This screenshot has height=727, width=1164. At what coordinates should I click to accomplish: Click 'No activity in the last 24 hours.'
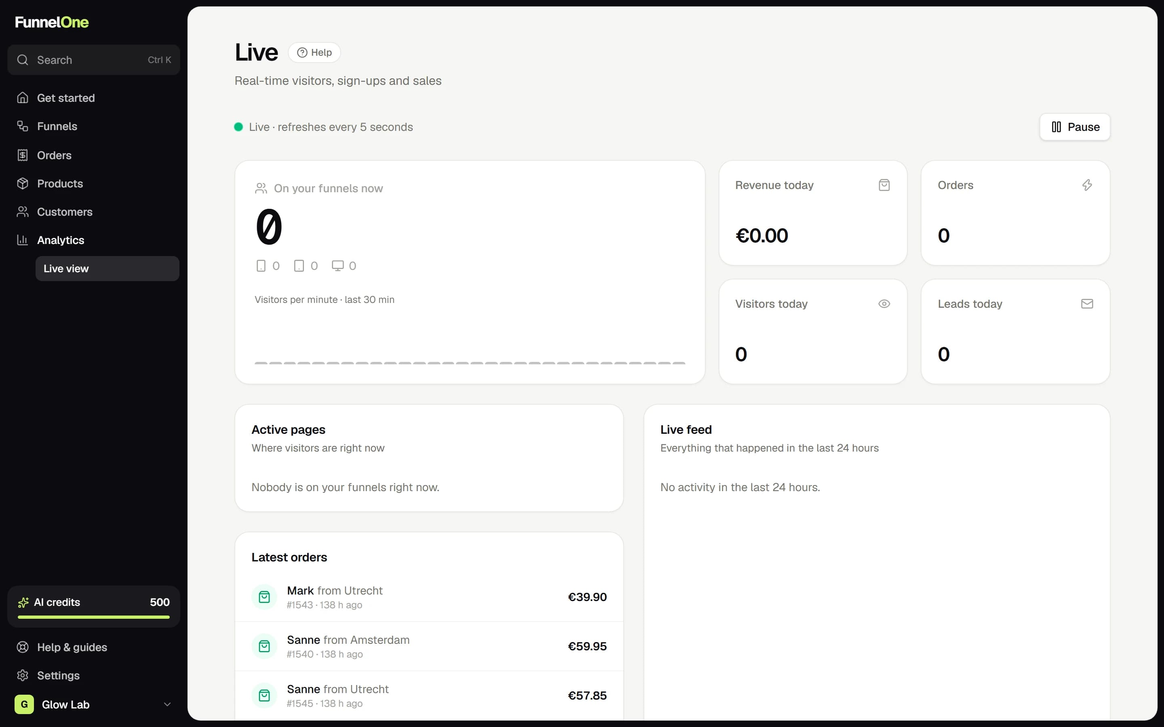click(740, 487)
